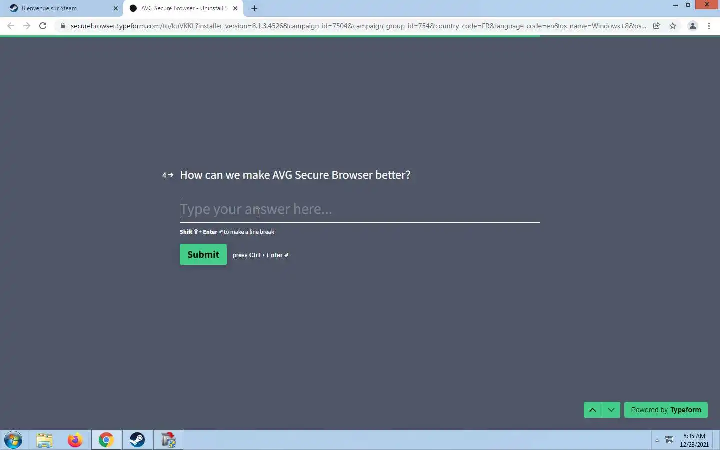Viewport: 720px width, 450px height.
Task: Click the securebrowser.typeform.com address bar
Action: click(x=358, y=26)
